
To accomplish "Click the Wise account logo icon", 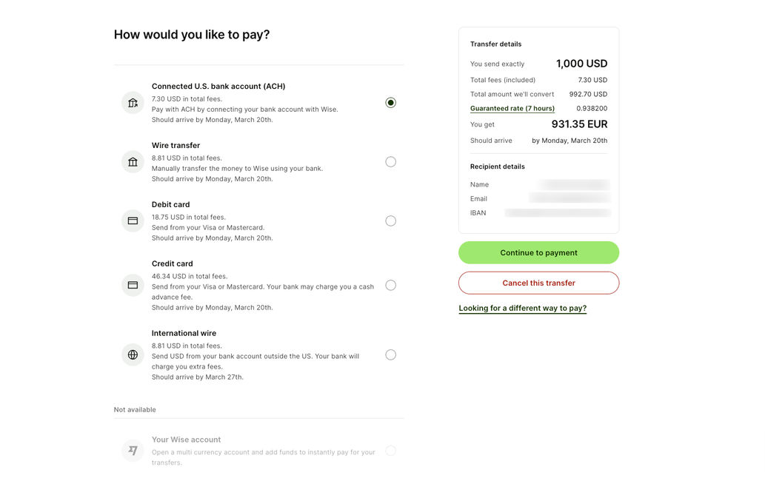I will click(x=133, y=450).
